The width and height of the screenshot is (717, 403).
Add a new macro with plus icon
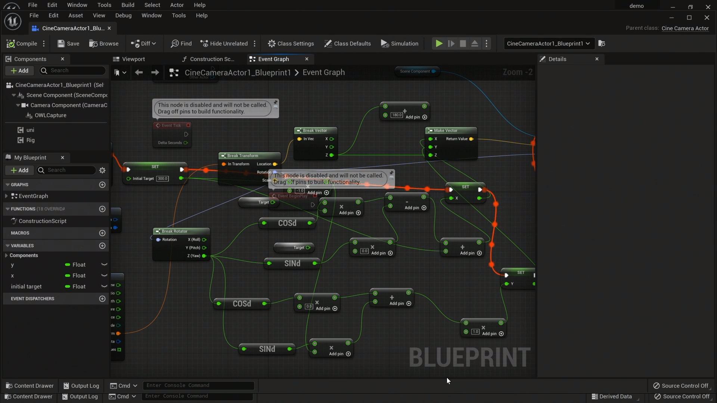(x=102, y=233)
